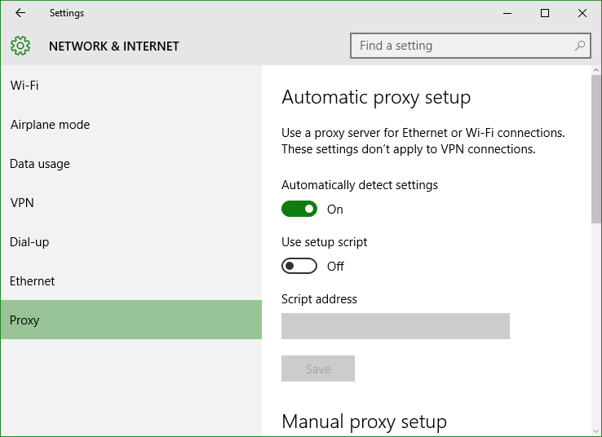This screenshot has width=602, height=437.
Task: Click the Automatic proxy setup heading
Action: tap(376, 98)
